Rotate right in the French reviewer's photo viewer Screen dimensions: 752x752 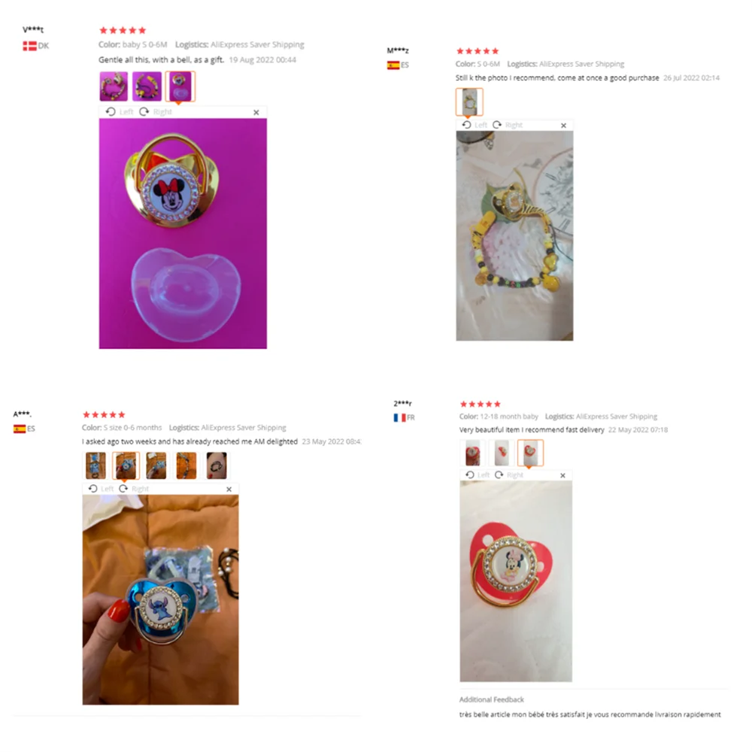pos(509,475)
